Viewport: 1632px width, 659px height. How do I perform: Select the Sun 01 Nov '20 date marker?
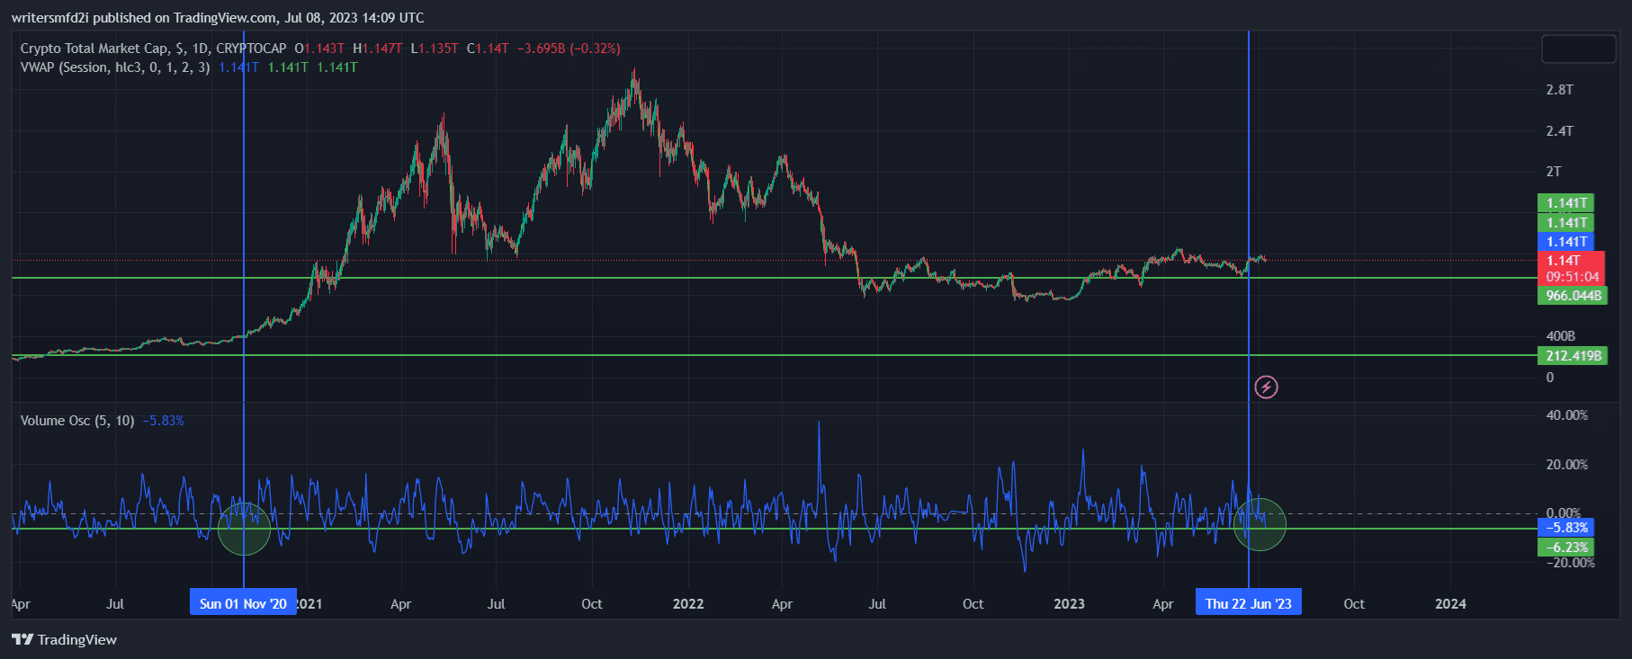coord(243,603)
